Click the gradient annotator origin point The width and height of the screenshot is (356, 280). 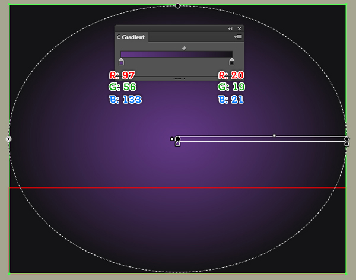[x=177, y=139]
